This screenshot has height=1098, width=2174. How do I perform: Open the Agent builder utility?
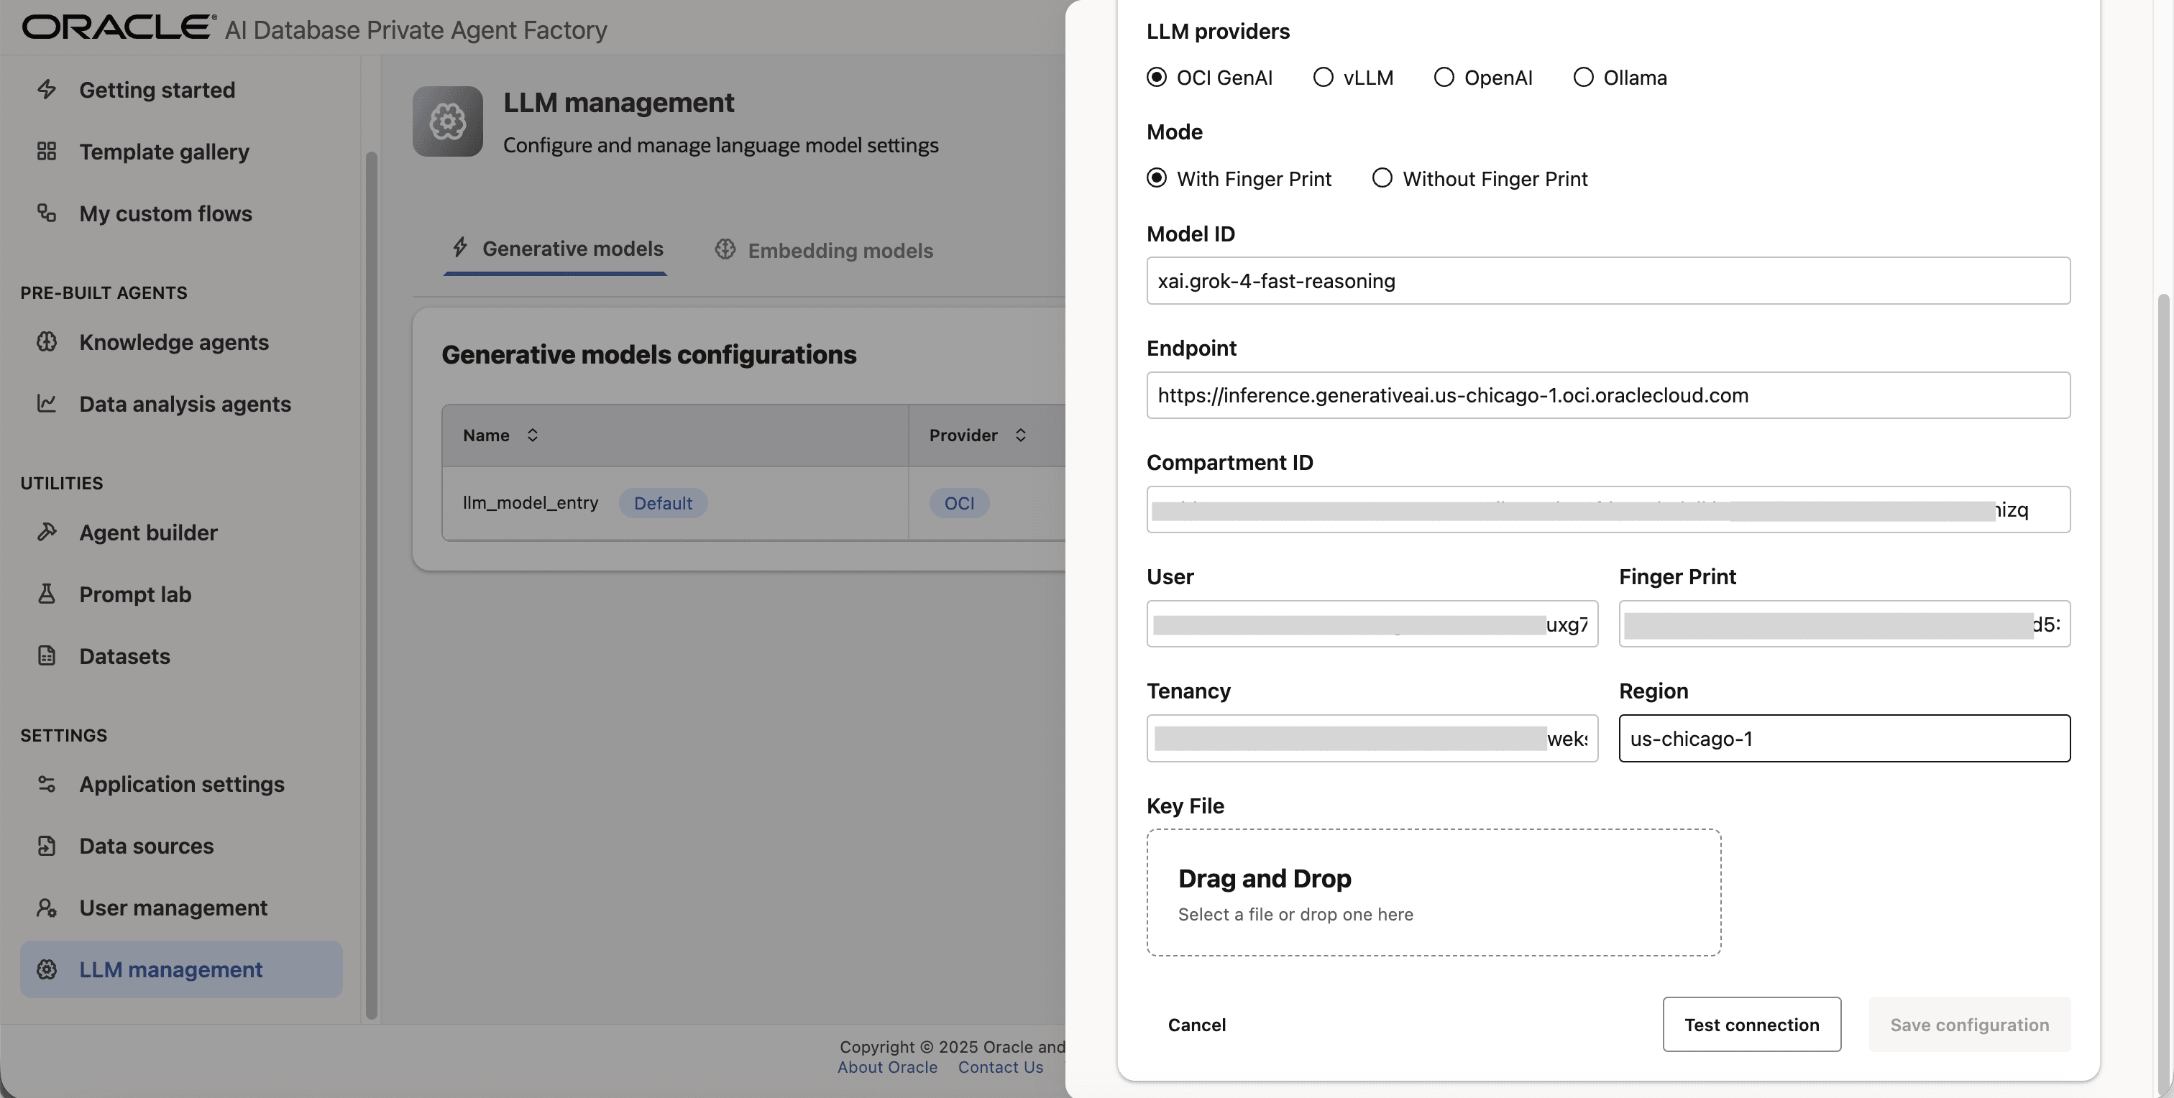coord(149,532)
